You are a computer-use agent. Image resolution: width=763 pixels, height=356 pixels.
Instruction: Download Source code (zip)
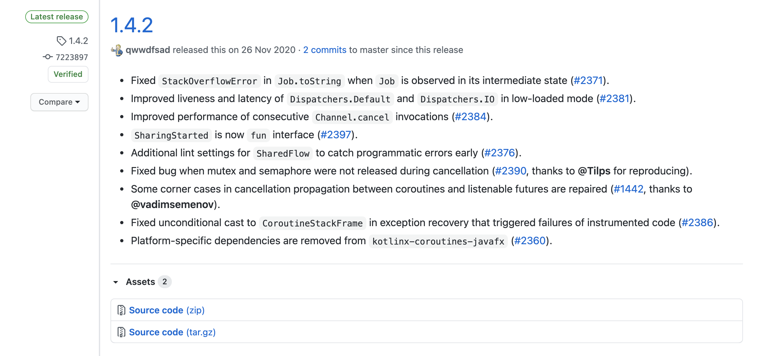click(167, 310)
